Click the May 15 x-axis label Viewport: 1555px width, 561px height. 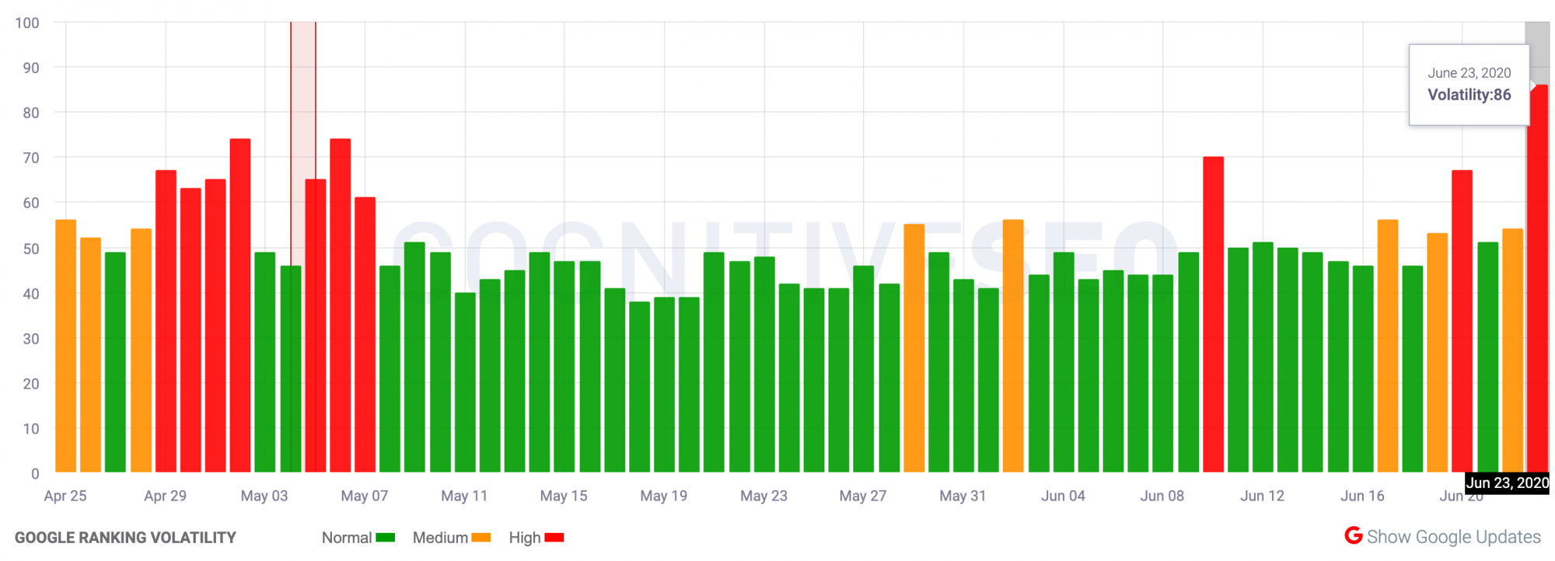tap(564, 496)
